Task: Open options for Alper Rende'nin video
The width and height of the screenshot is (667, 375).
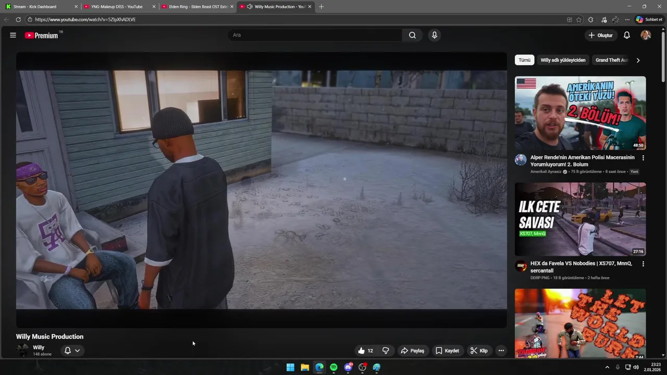Action: (x=643, y=158)
